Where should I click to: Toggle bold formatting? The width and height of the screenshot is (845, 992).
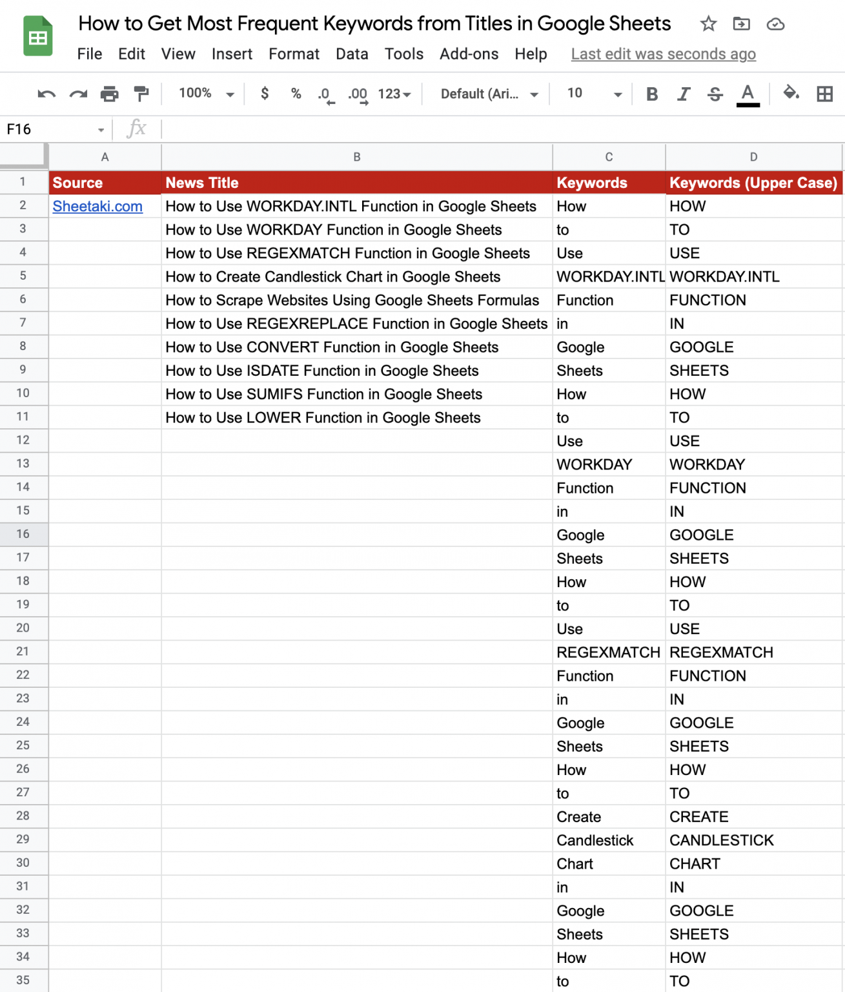(x=652, y=94)
